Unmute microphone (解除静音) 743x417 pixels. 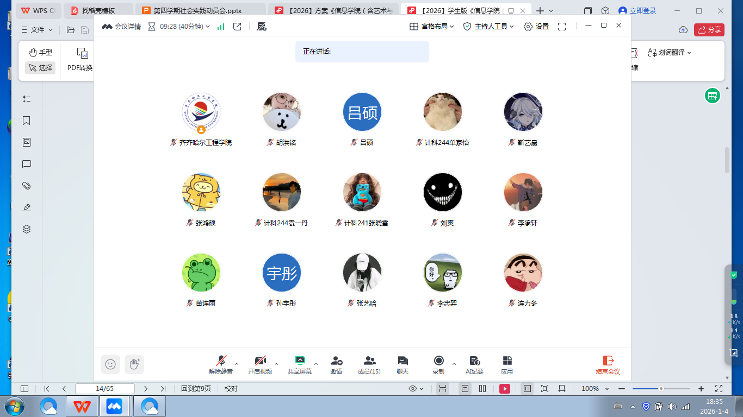tap(220, 364)
